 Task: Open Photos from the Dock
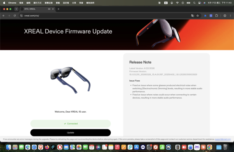pos(79,147)
